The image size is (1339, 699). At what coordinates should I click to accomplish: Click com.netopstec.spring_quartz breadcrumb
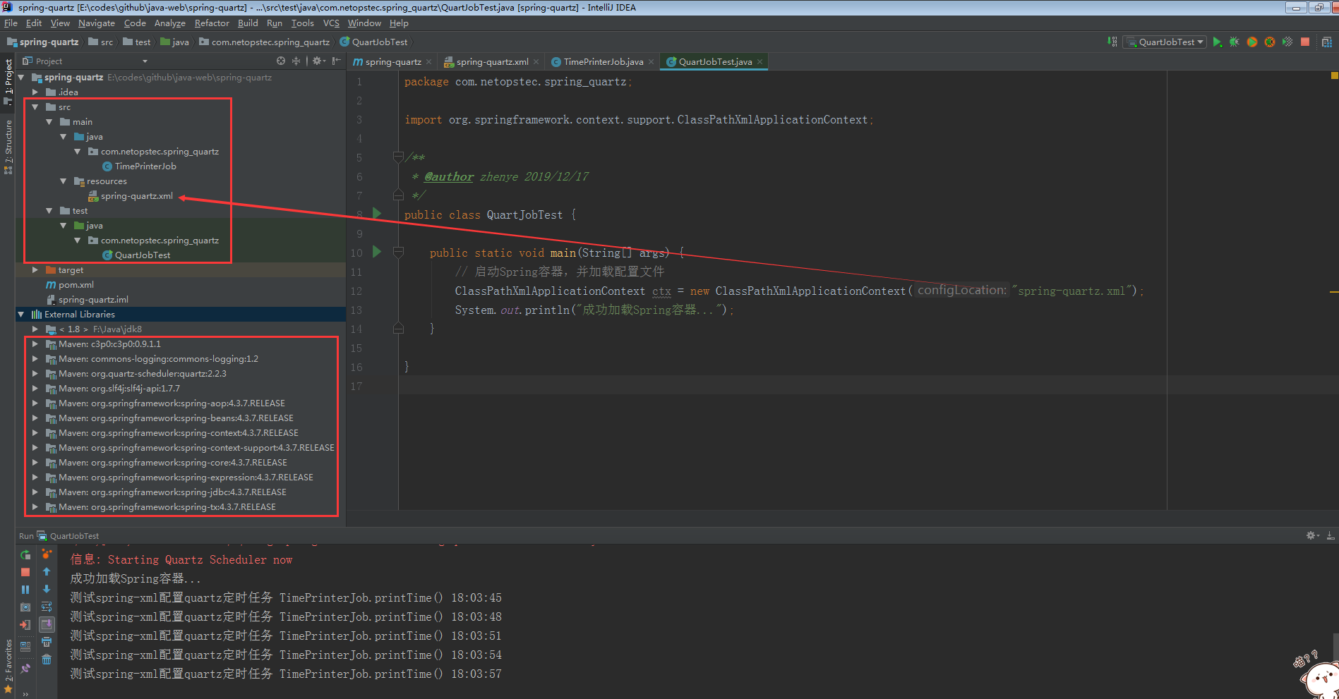pos(265,42)
